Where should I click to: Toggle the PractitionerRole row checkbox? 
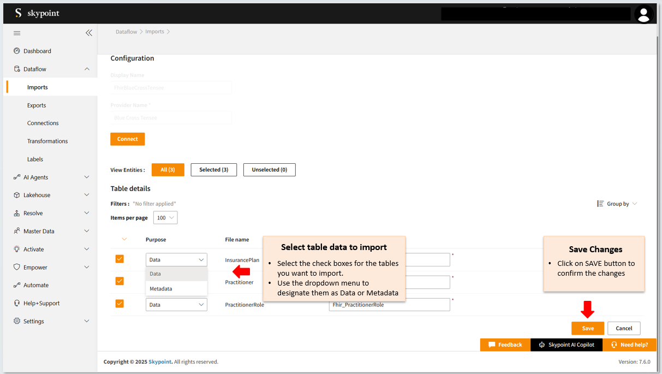click(x=120, y=304)
